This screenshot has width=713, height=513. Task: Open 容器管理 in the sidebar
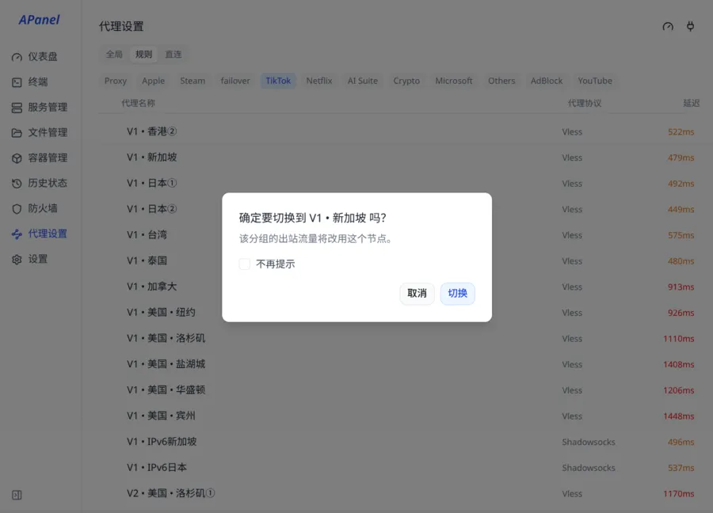coord(41,158)
